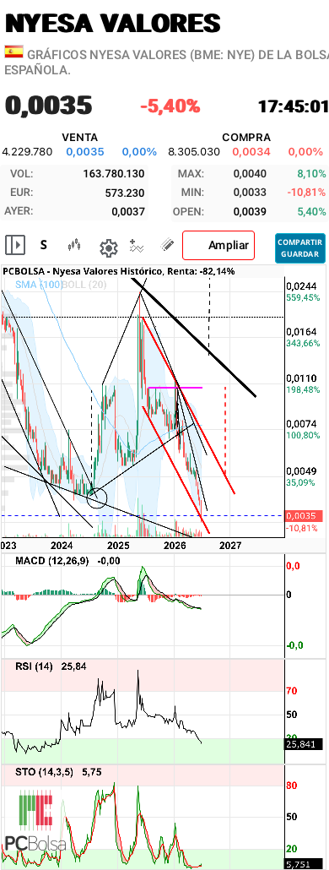The width and height of the screenshot is (329, 870).
Task: Click the COMPRA column header
Action: click(x=246, y=138)
